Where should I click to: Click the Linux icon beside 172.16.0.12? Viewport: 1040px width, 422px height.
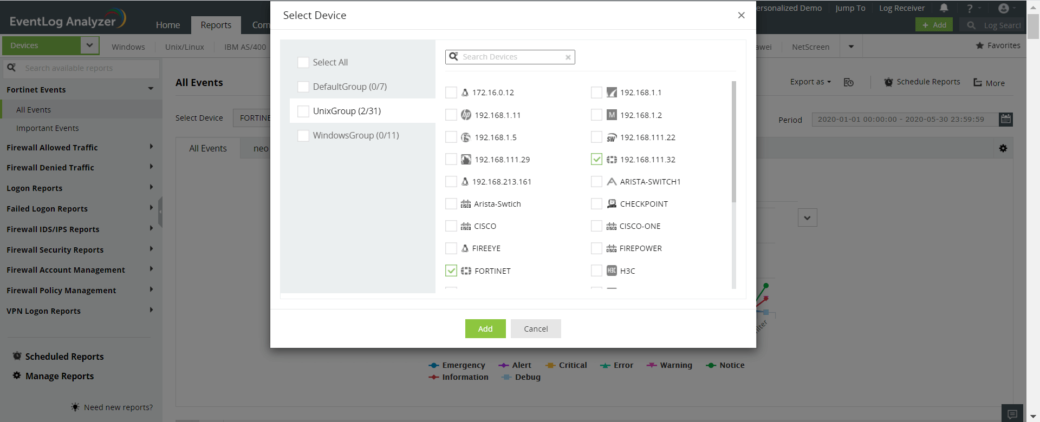tap(465, 93)
